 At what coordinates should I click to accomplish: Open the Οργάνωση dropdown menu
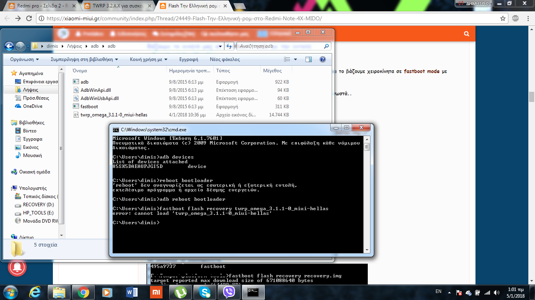[x=25, y=59]
